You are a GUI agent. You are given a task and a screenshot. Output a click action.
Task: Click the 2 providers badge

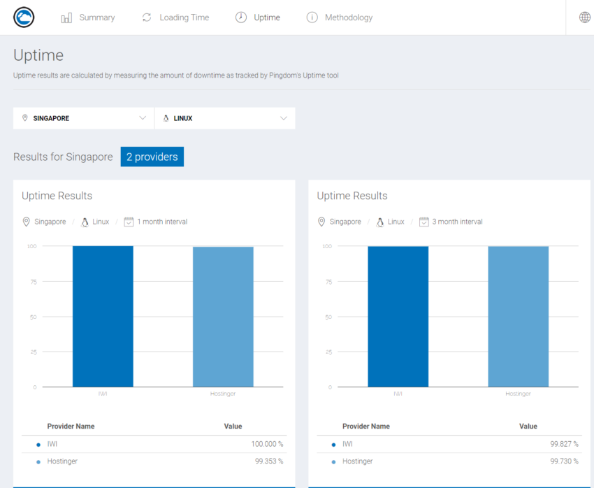coord(152,157)
